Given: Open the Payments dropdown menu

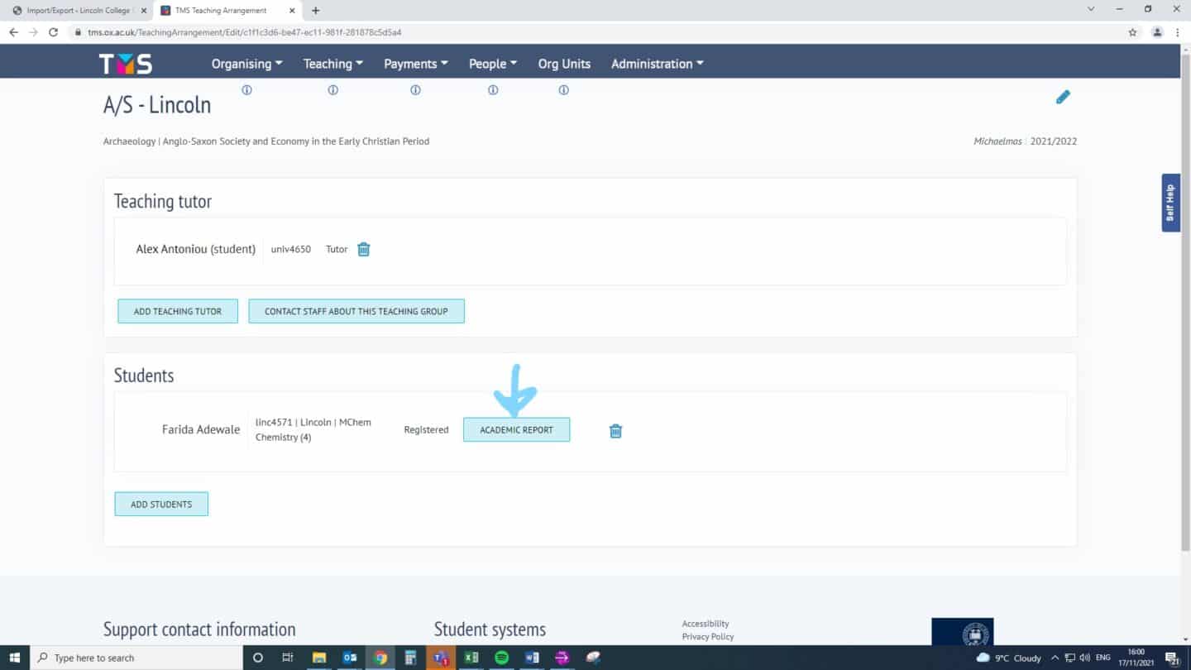Looking at the screenshot, I should [x=415, y=64].
